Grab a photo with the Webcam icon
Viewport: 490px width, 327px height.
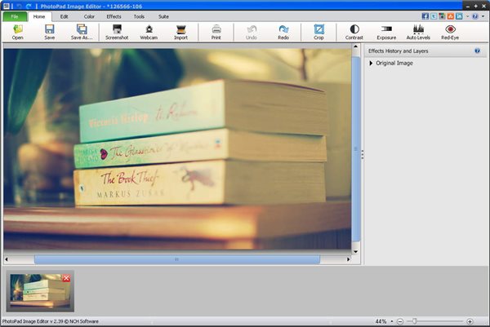[149, 32]
